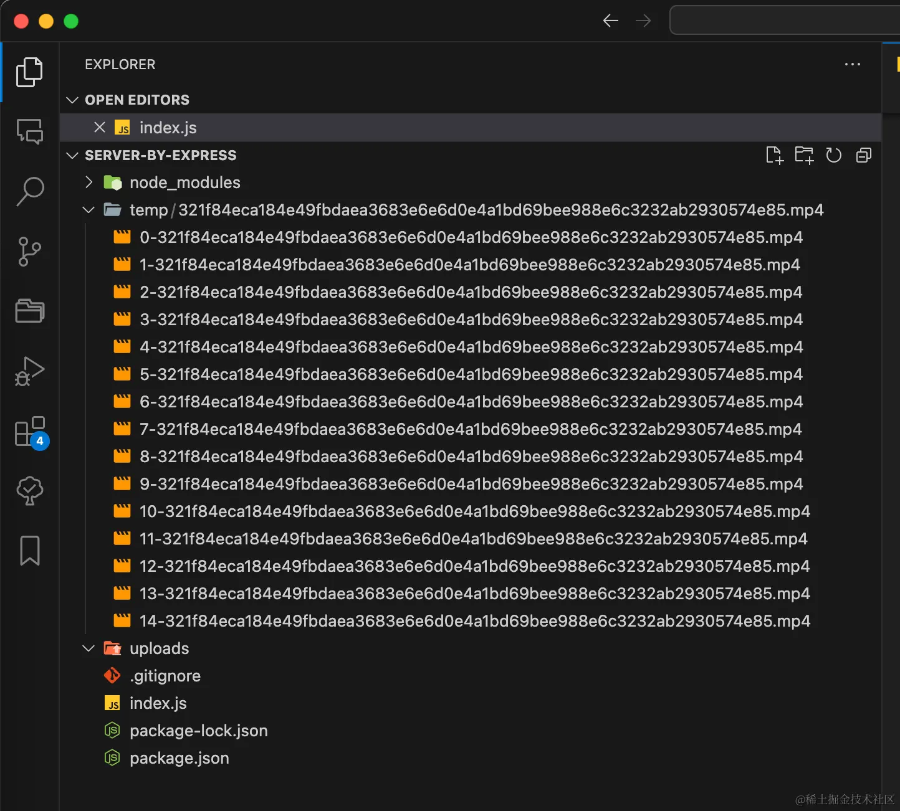Open chunk file 5-321f84eca...mp4
This screenshot has height=811, width=900.
click(x=471, y=374)
